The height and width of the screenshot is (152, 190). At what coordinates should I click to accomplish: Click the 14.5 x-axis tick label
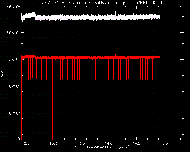click(136, 143)
